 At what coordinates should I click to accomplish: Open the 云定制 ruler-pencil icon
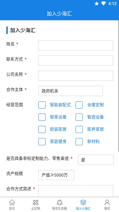(36, 202)
